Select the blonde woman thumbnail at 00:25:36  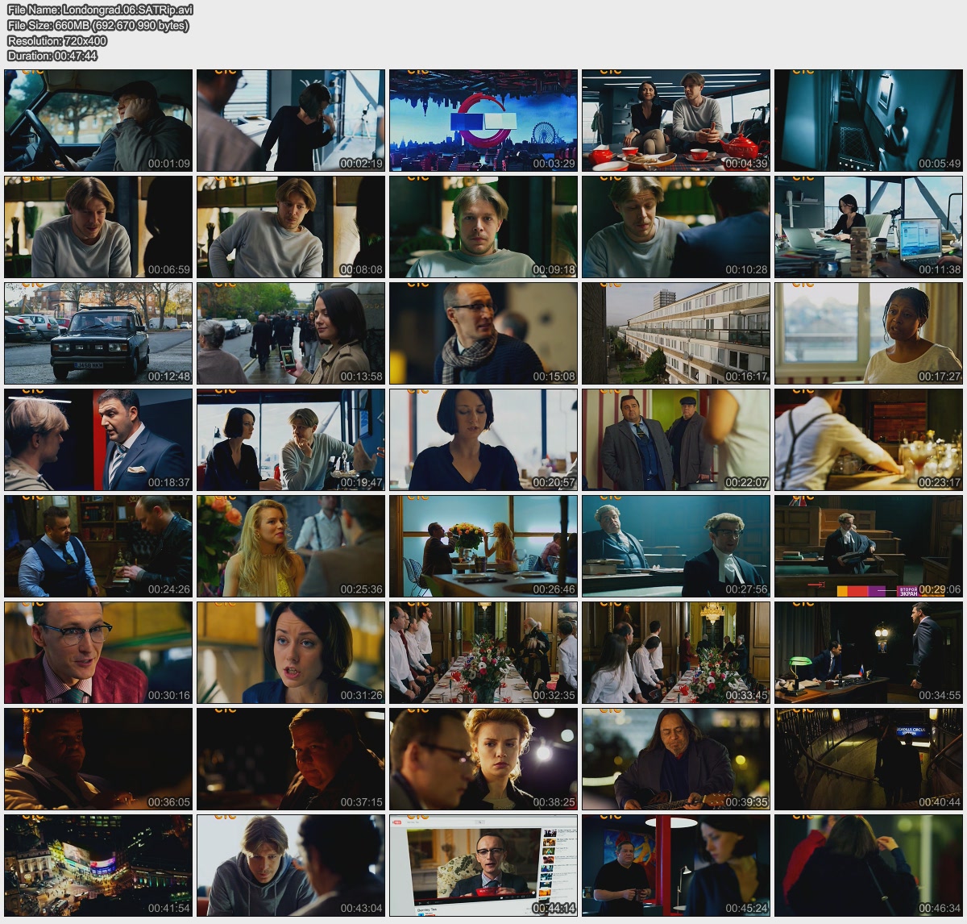(x=291, y=546)
